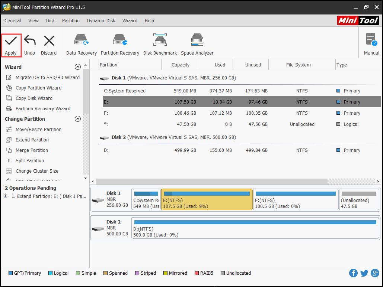Image resolution: width=383 pixels, height=287 pixels.
Task: Select D:(NTFS) block in the disk map
Action: click(255, 228)
